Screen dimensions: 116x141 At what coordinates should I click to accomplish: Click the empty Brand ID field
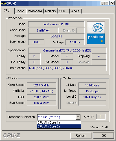pos(80,30)
